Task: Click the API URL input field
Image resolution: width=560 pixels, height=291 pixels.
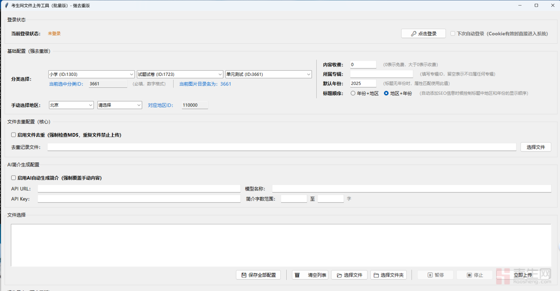Action: click(139, 189)
